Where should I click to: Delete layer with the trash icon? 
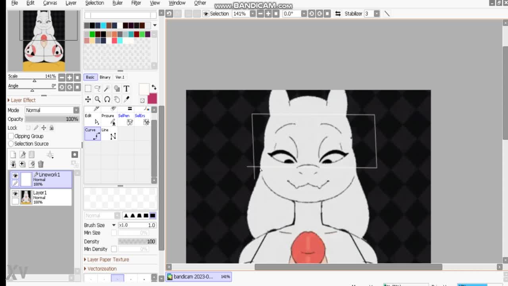[41, 164]
